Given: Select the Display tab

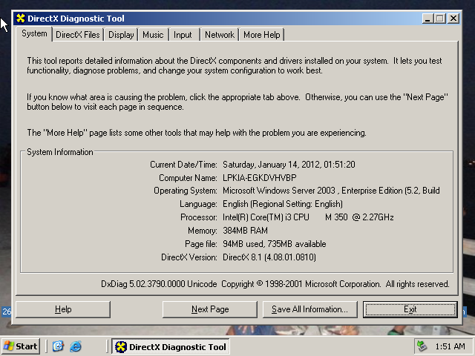Looking at the screenshot, I should click(x=121, y=35).
